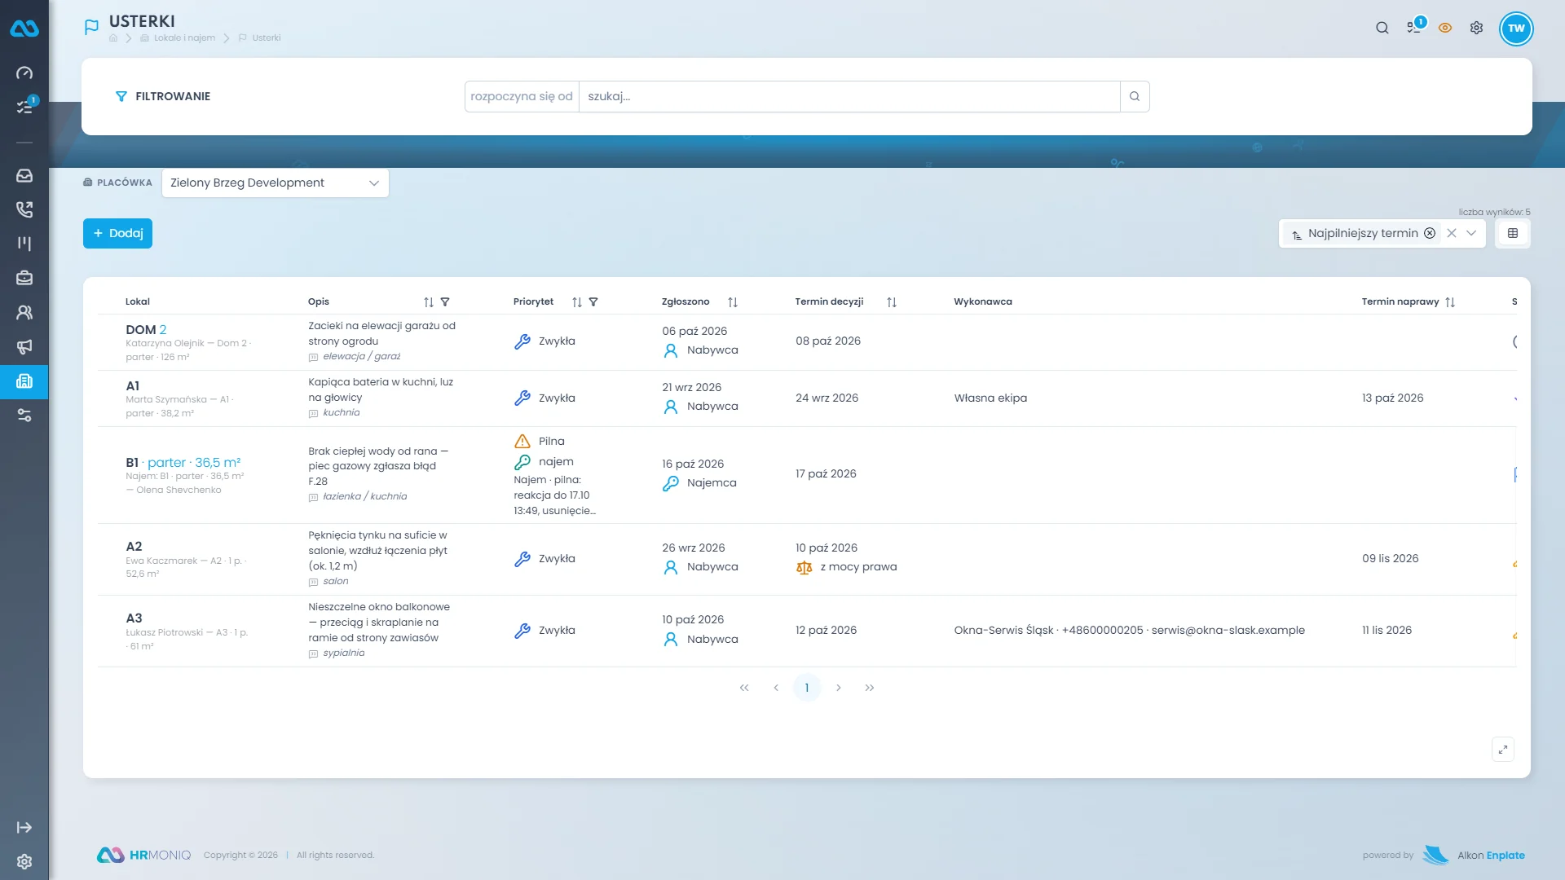Open the briefcase icon in sidebar

tap(24, 278)
